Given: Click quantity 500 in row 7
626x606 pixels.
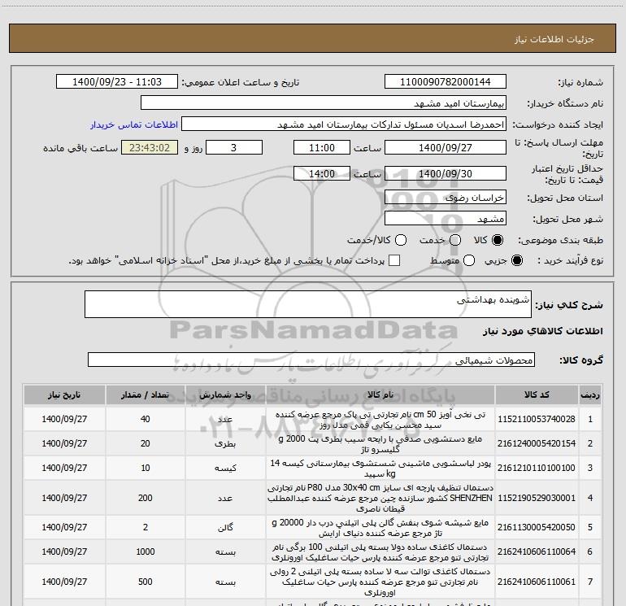Looking at the screenshot, I should click(x=146, y=582).
